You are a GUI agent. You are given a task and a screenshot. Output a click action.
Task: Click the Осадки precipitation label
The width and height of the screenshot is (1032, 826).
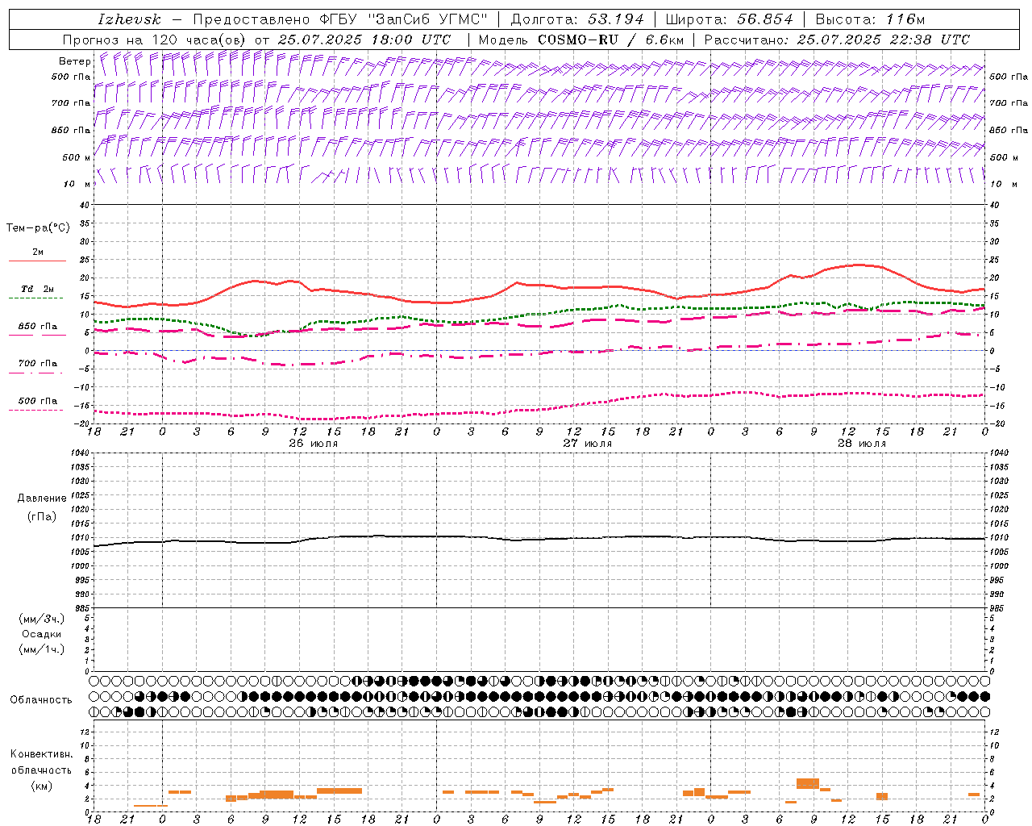(x=42, y=634)
